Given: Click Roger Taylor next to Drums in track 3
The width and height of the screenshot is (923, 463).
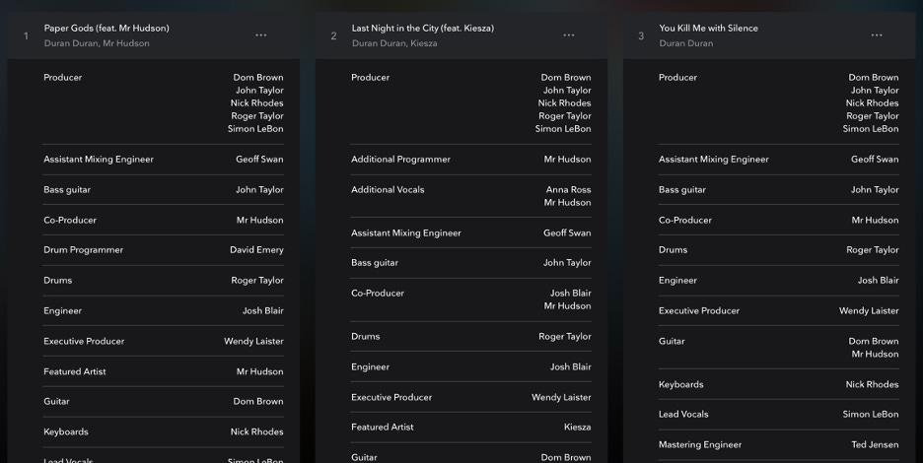Looking at the screenshot, I should [873, 249].
